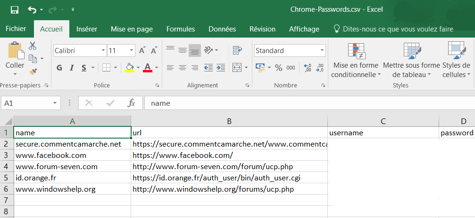Open Customize Quick Access Toolbar dropdown

(x=73, y=10)
